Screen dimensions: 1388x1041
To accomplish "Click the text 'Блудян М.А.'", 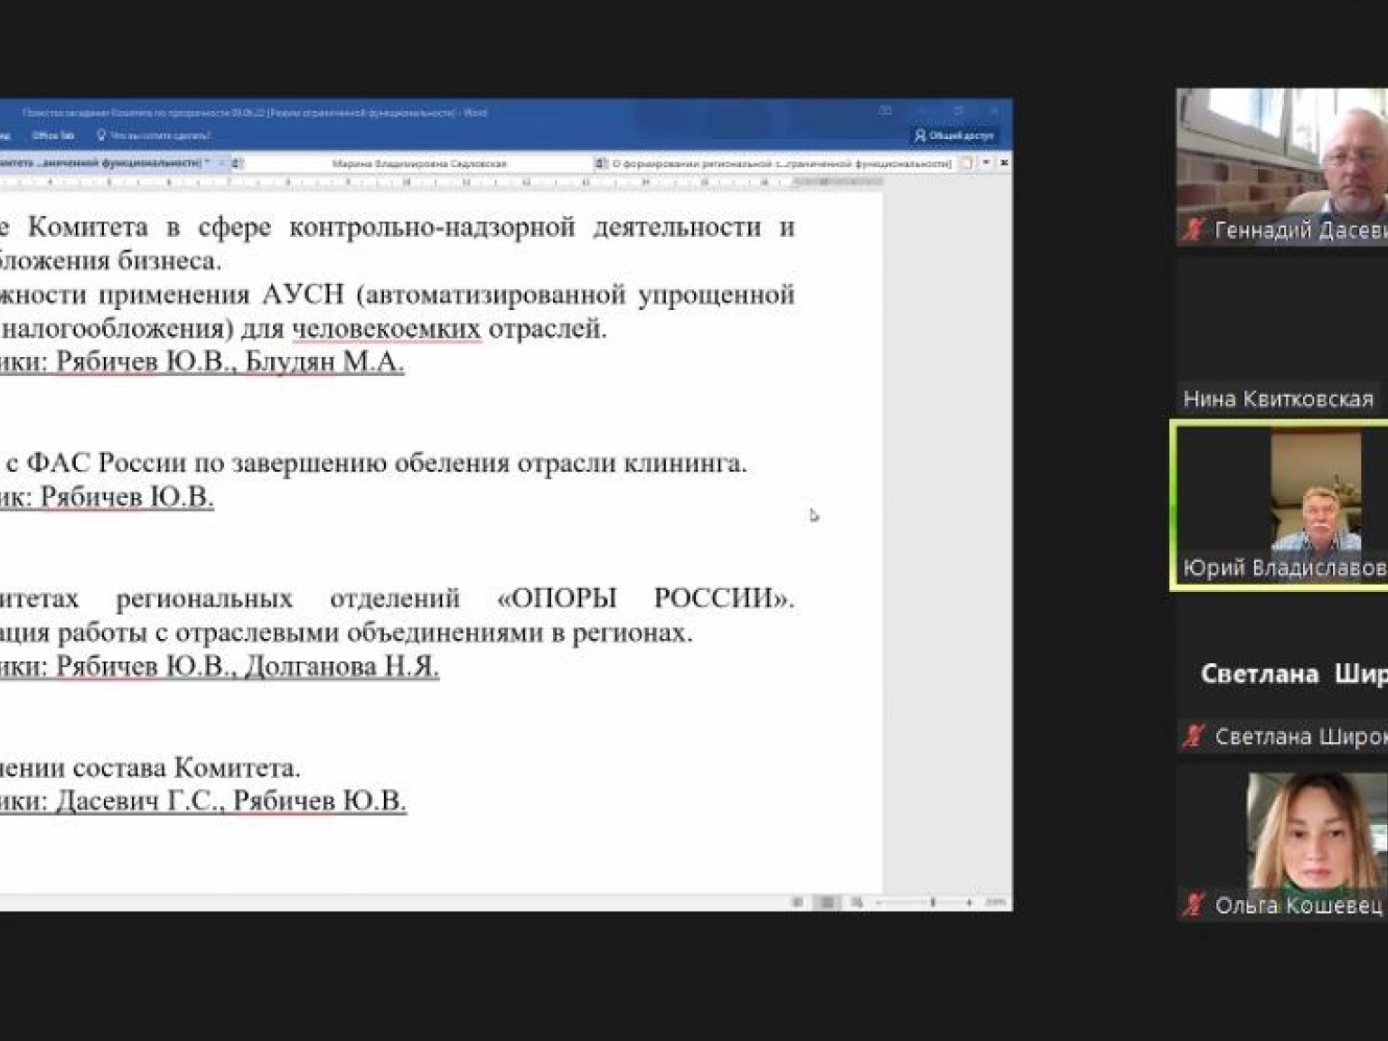I will (324, 361).
